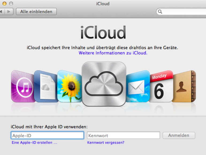Click the Alle einblenden button
Image resolution: width=206 pixels, height=155 pixels.
click(36, 12)
